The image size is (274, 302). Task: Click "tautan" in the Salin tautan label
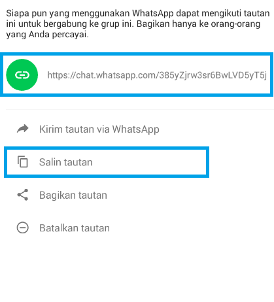click(78, 162)
